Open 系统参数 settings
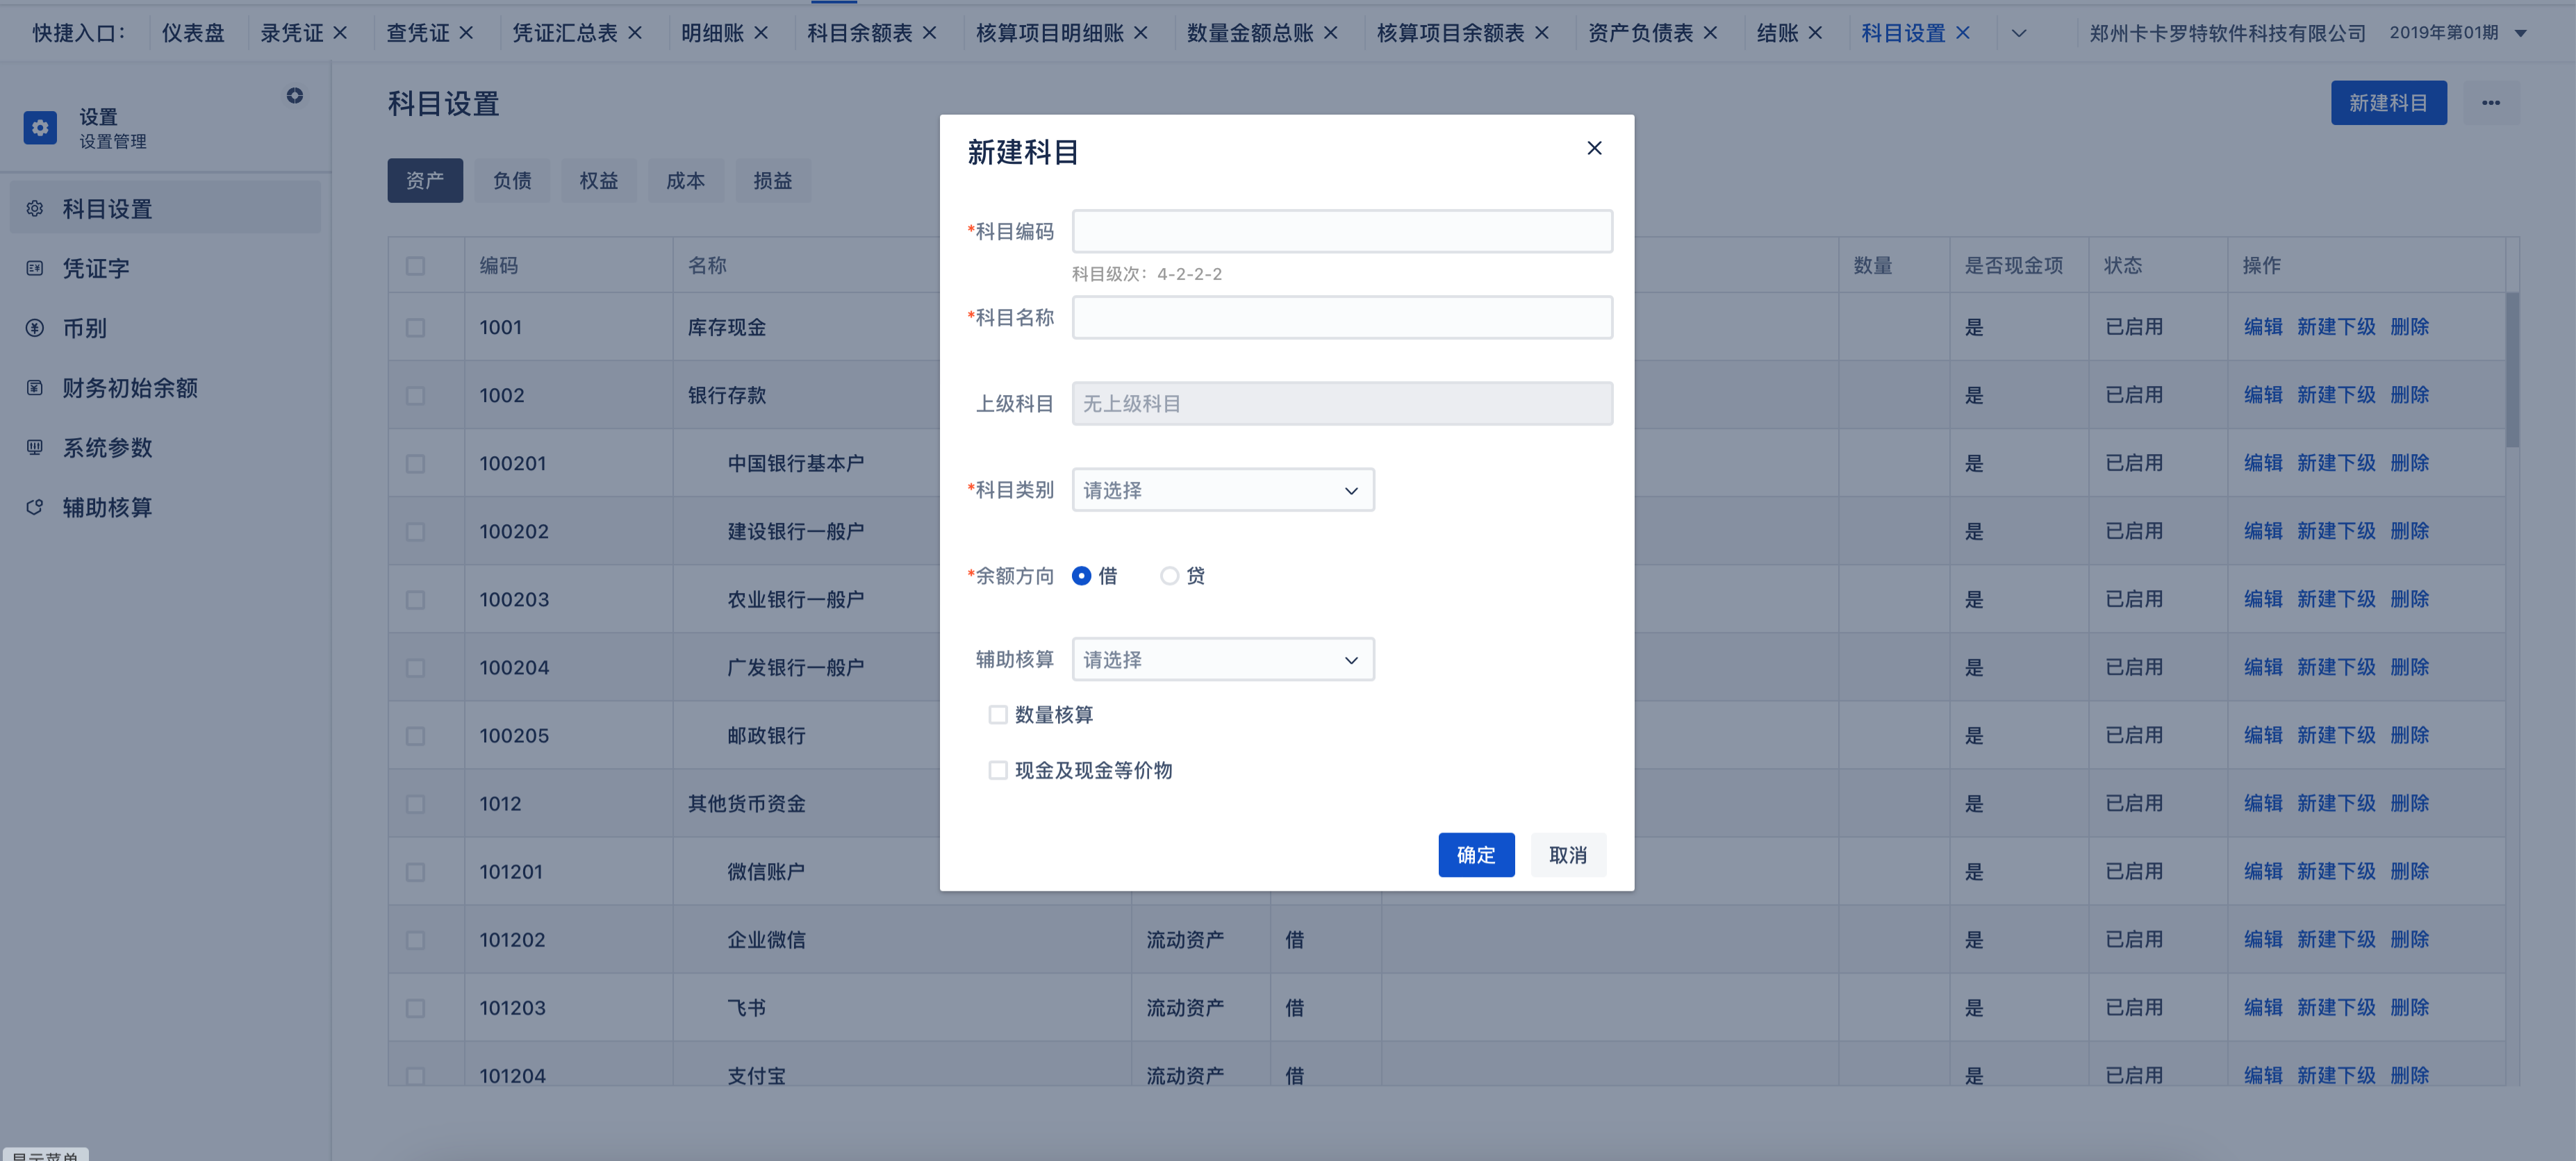Screen dimensions: 2576x1161 pos(107,446)
